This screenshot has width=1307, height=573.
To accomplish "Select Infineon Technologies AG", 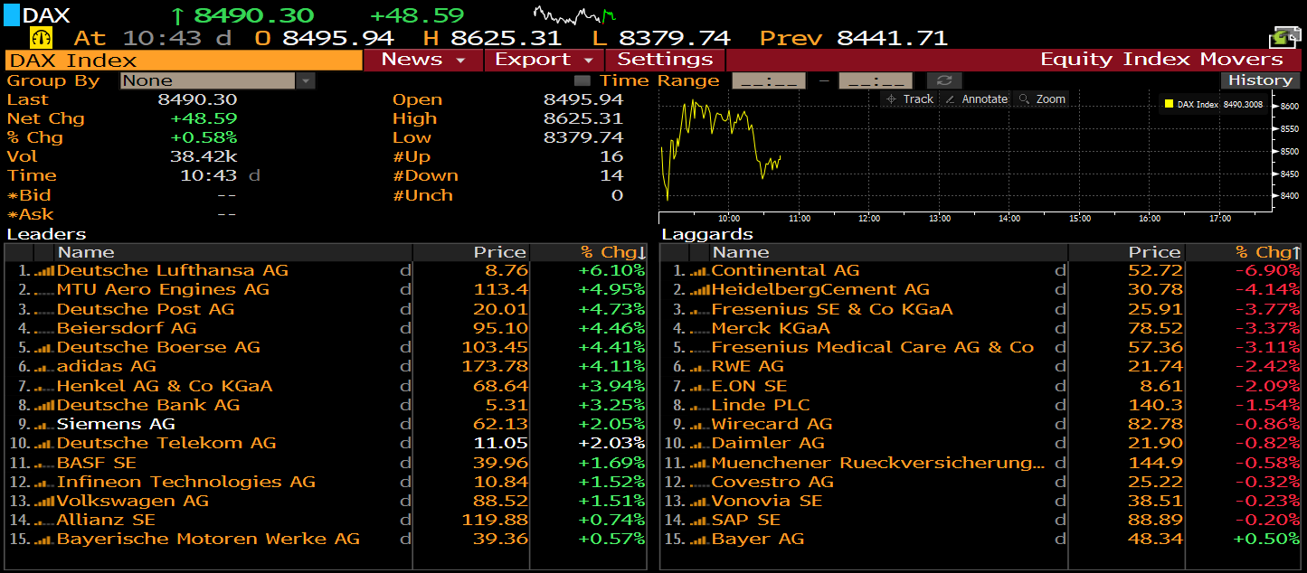I will 185,483.
